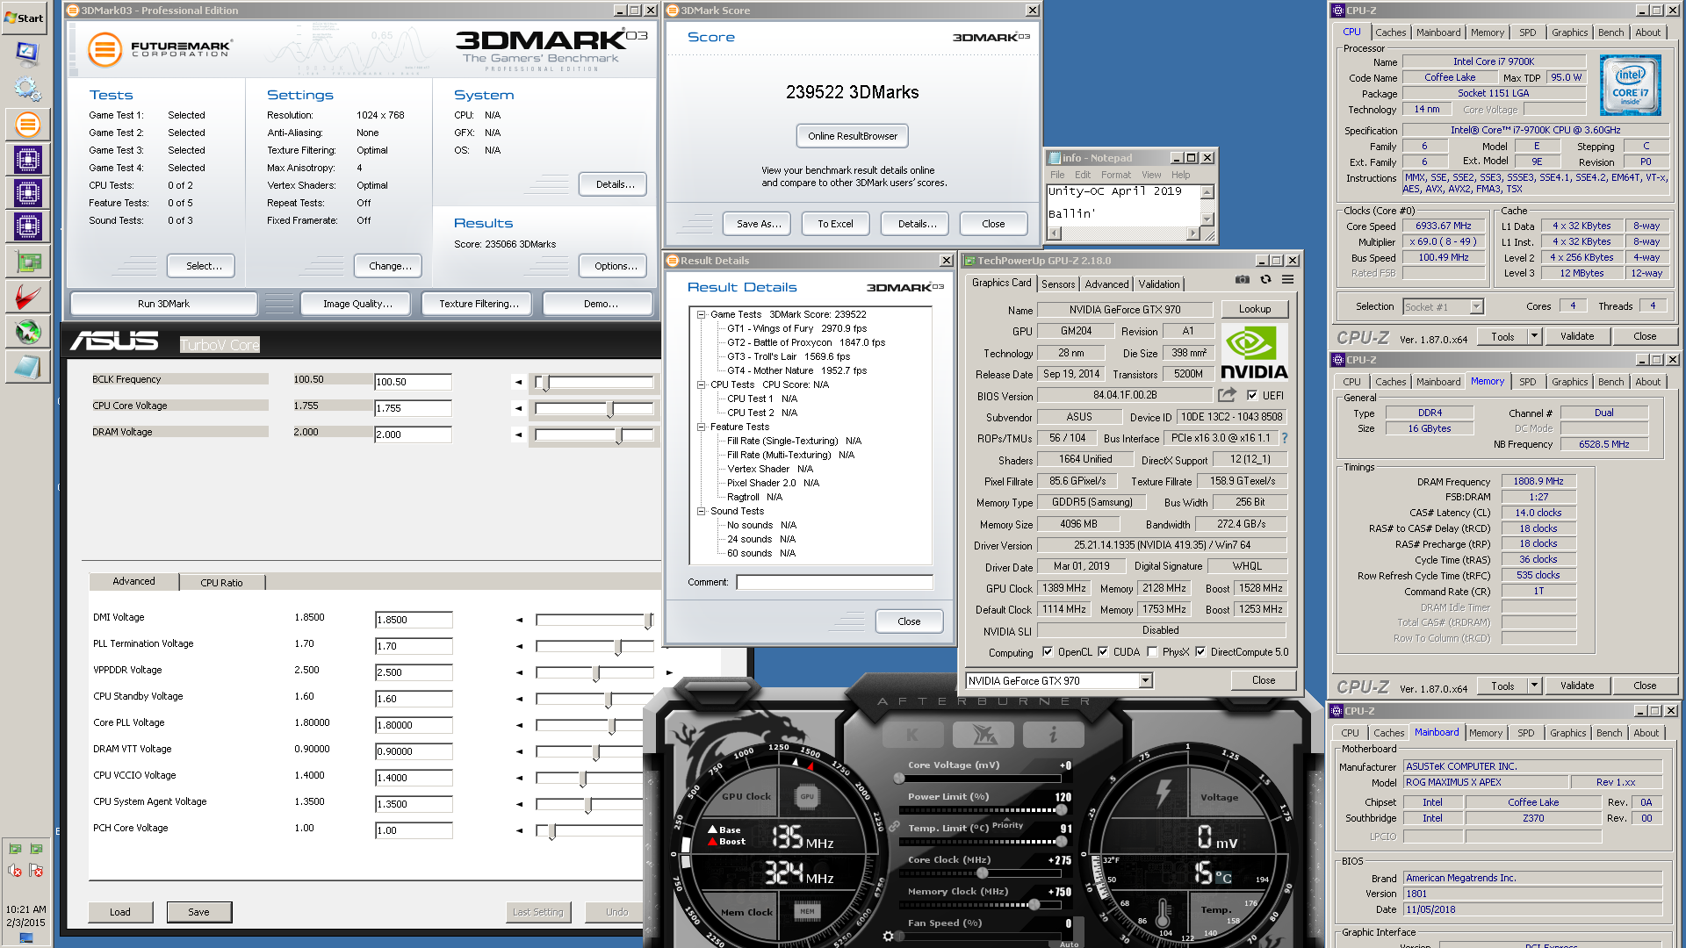Viewport: 1686px width, 948px height.
Task: Open the GPU-Z hamburger menu icon
Action: pyautogui.click(x=1287, y=280)
